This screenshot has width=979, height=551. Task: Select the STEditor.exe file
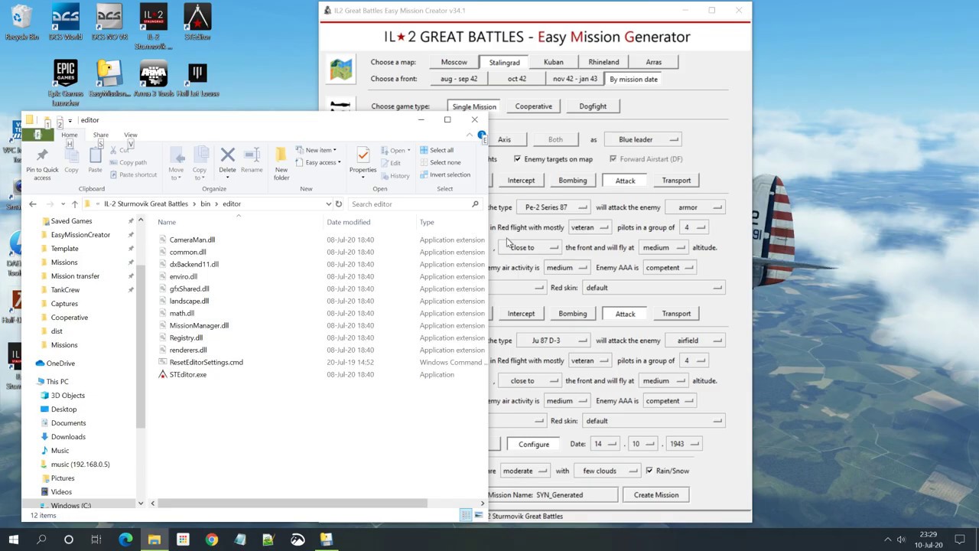[187, 375]
